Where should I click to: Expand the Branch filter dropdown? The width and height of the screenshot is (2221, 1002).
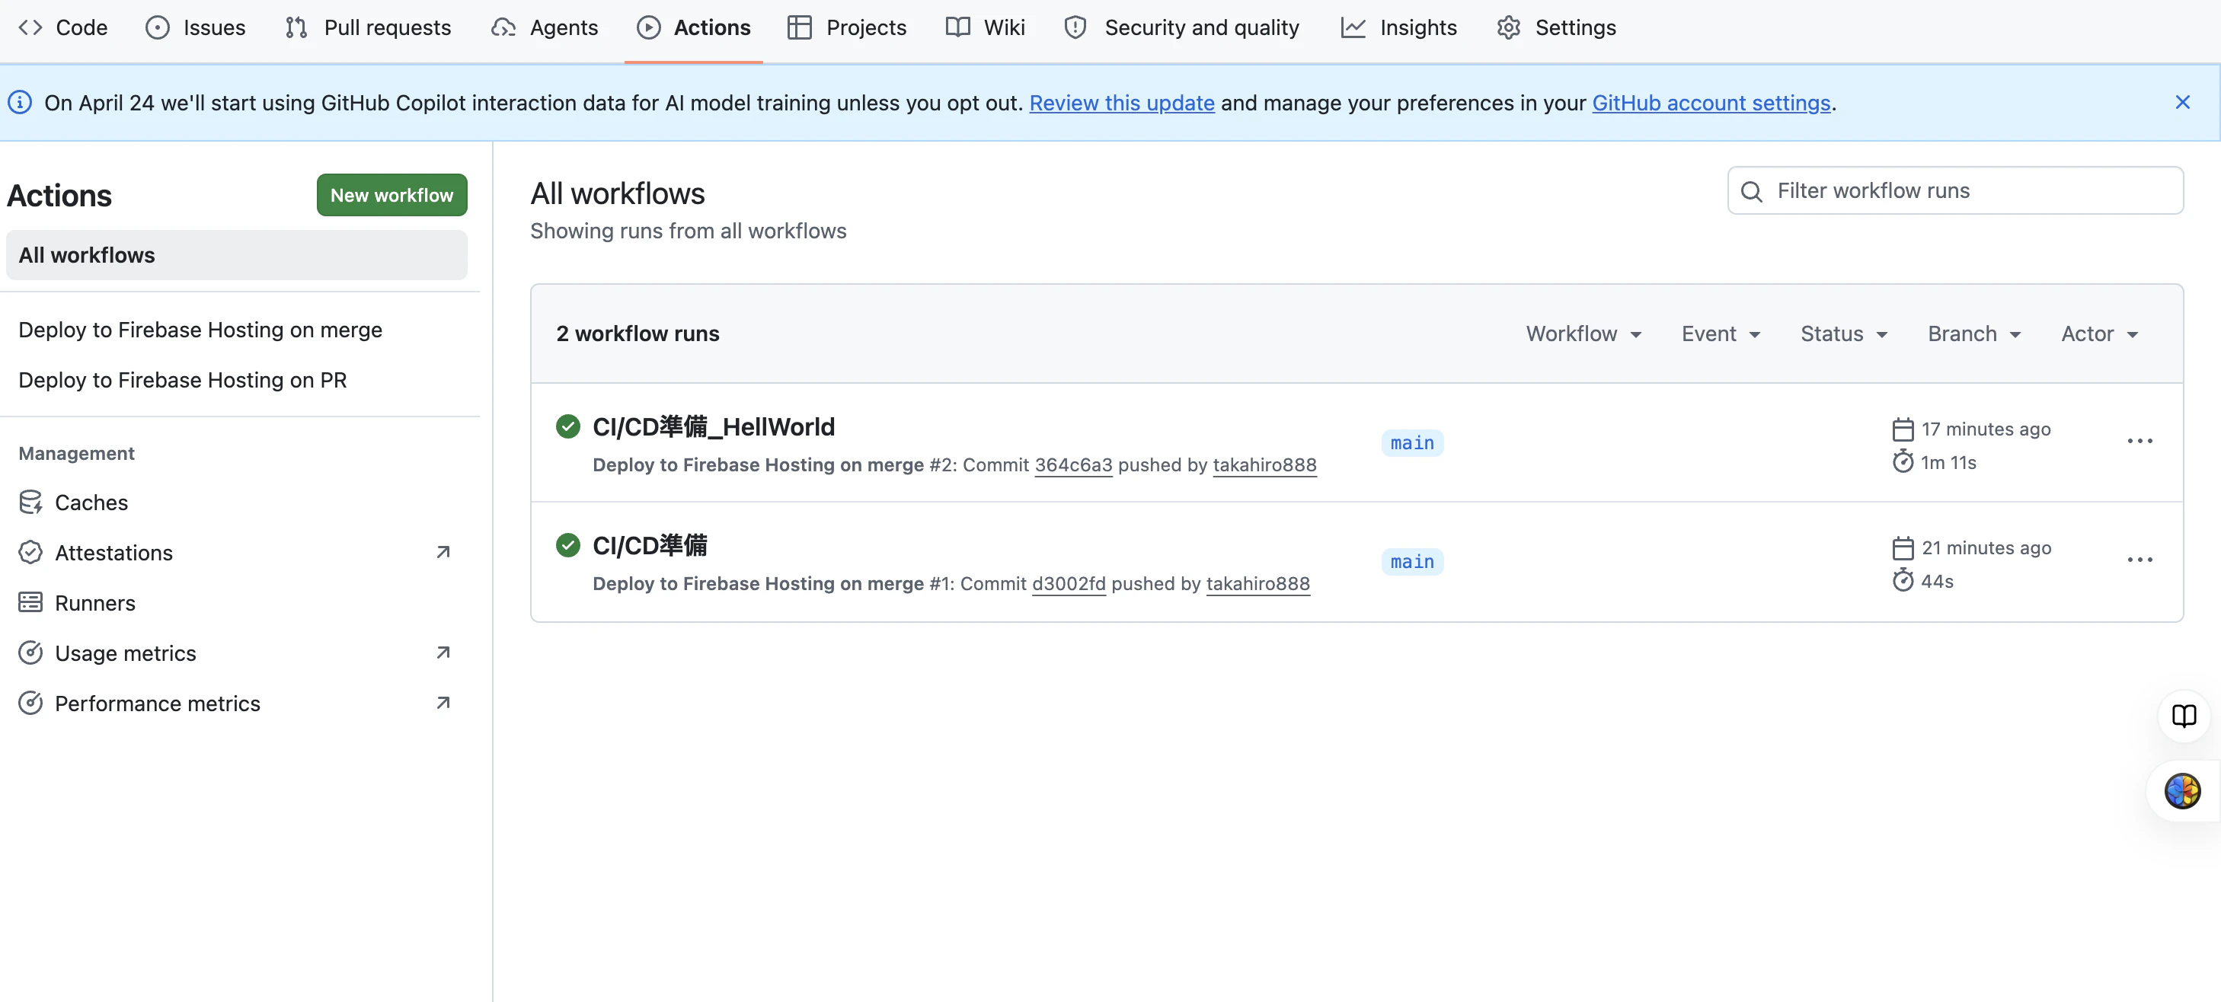click(x=1973, y=333)
